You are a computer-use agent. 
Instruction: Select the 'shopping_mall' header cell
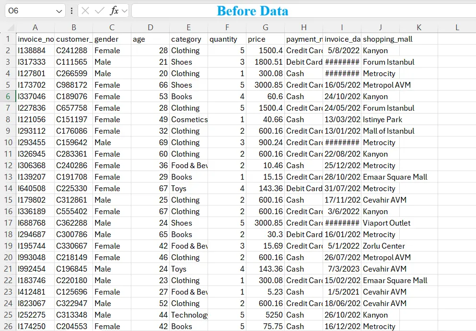[x=381, y=39]
